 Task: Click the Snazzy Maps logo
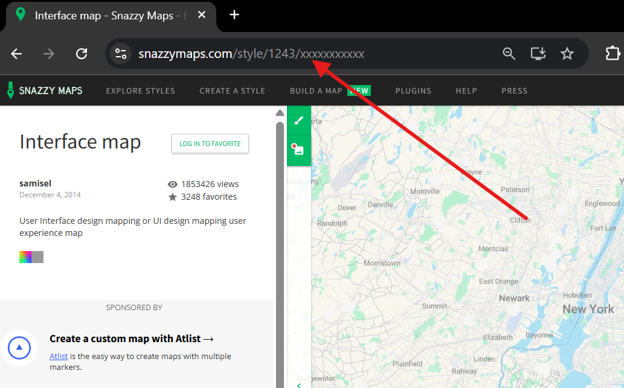[x=45, y=91]
